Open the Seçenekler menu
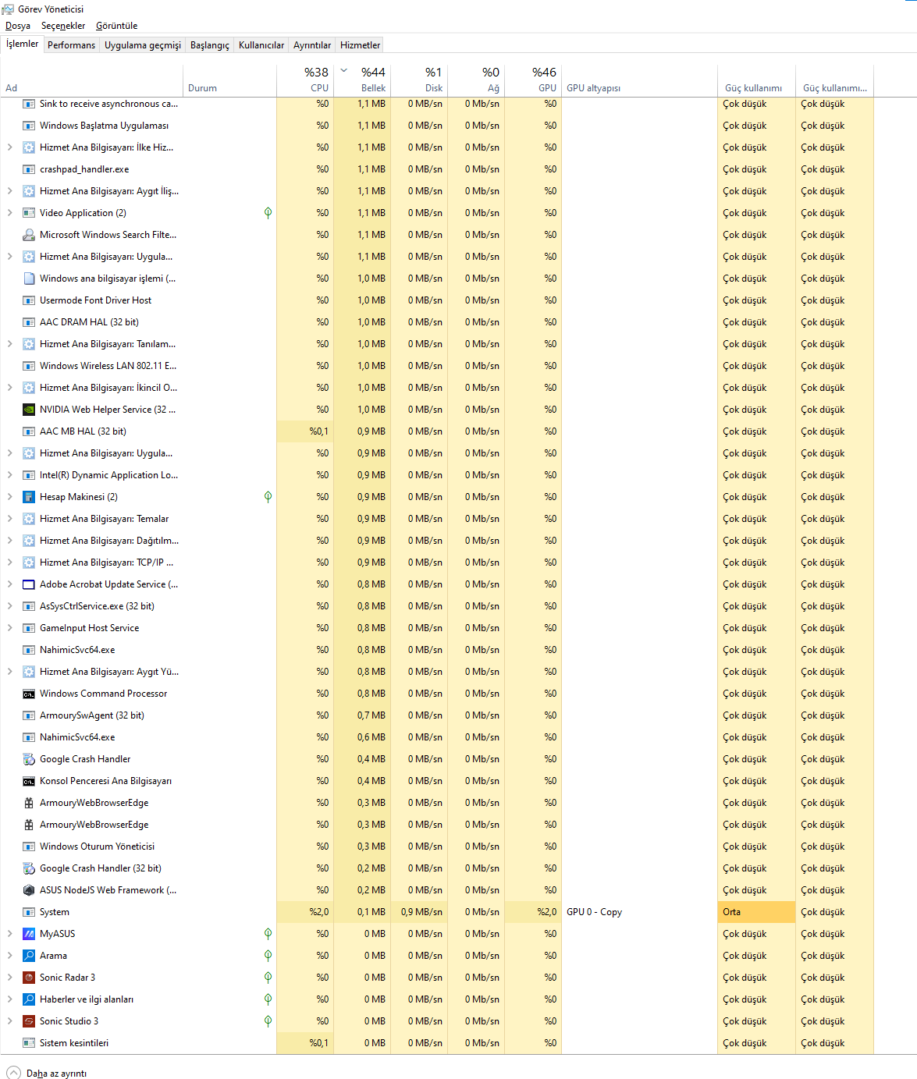Screen dimensions: 917x1079 [63, 26]
